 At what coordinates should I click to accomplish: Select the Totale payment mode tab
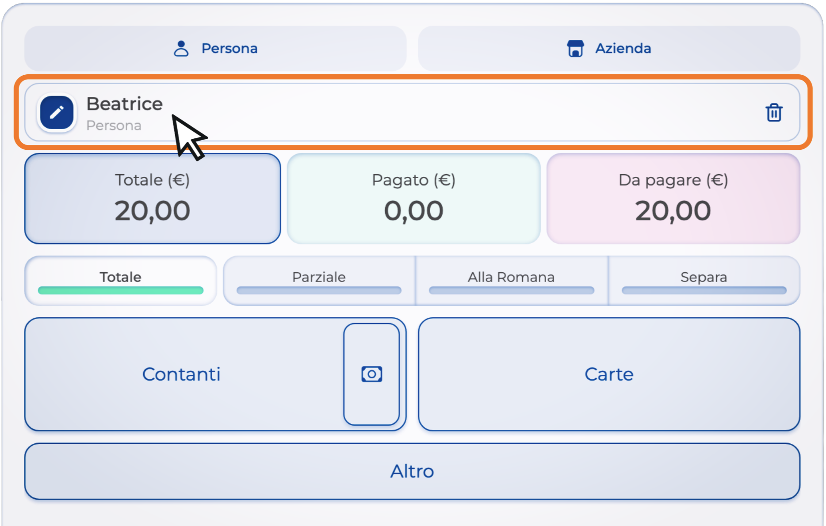click(x=120, y=277)
